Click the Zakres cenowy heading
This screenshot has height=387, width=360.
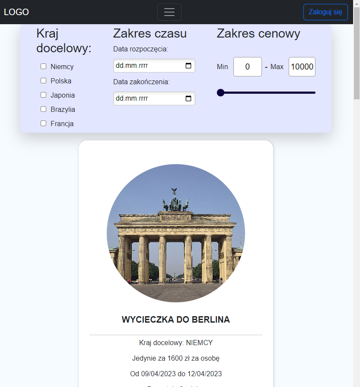point(258,34)
